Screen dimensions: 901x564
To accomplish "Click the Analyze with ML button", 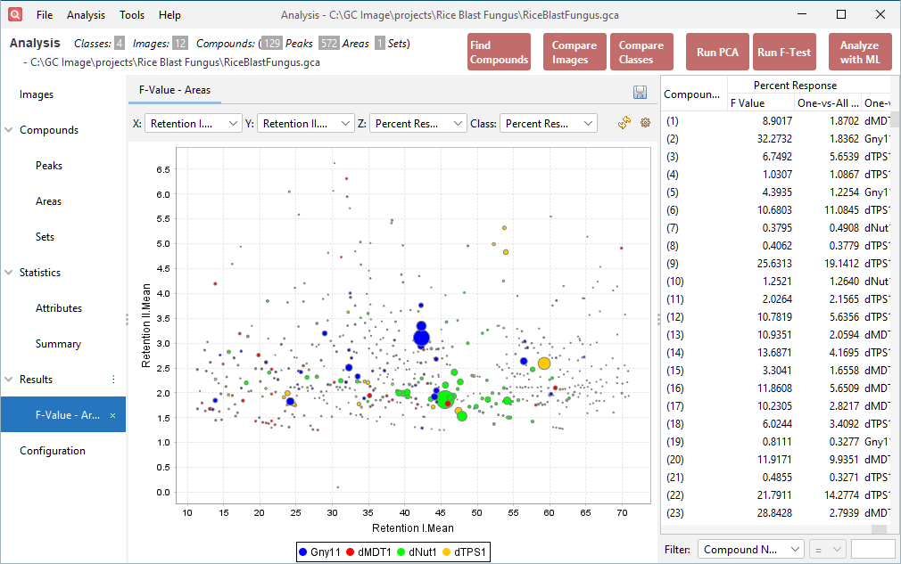I will [x=859, y=53].
